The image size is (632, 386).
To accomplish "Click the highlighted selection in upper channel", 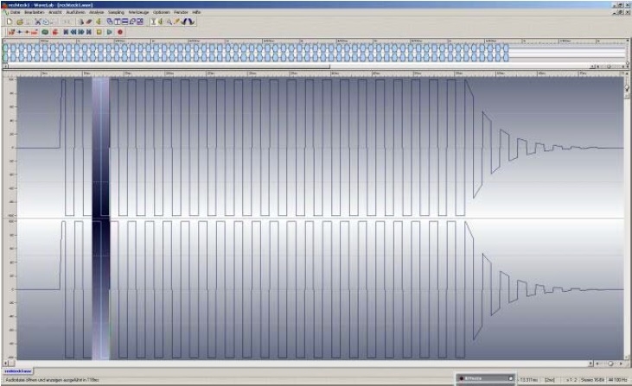I will [101, 147].
